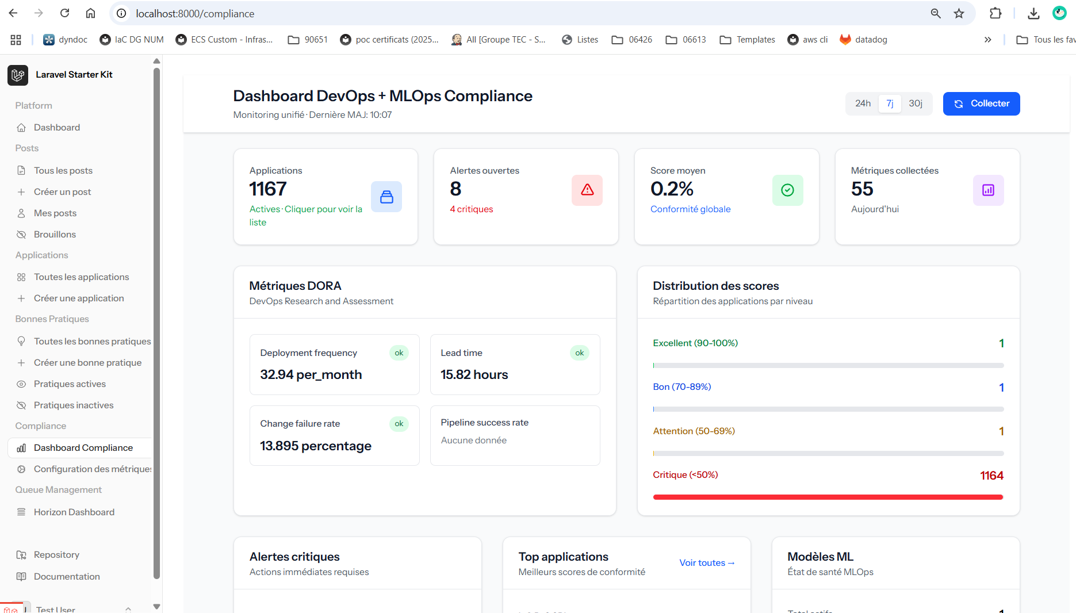Select the 24h time range

pyautogui.click(x=863, y=104)
